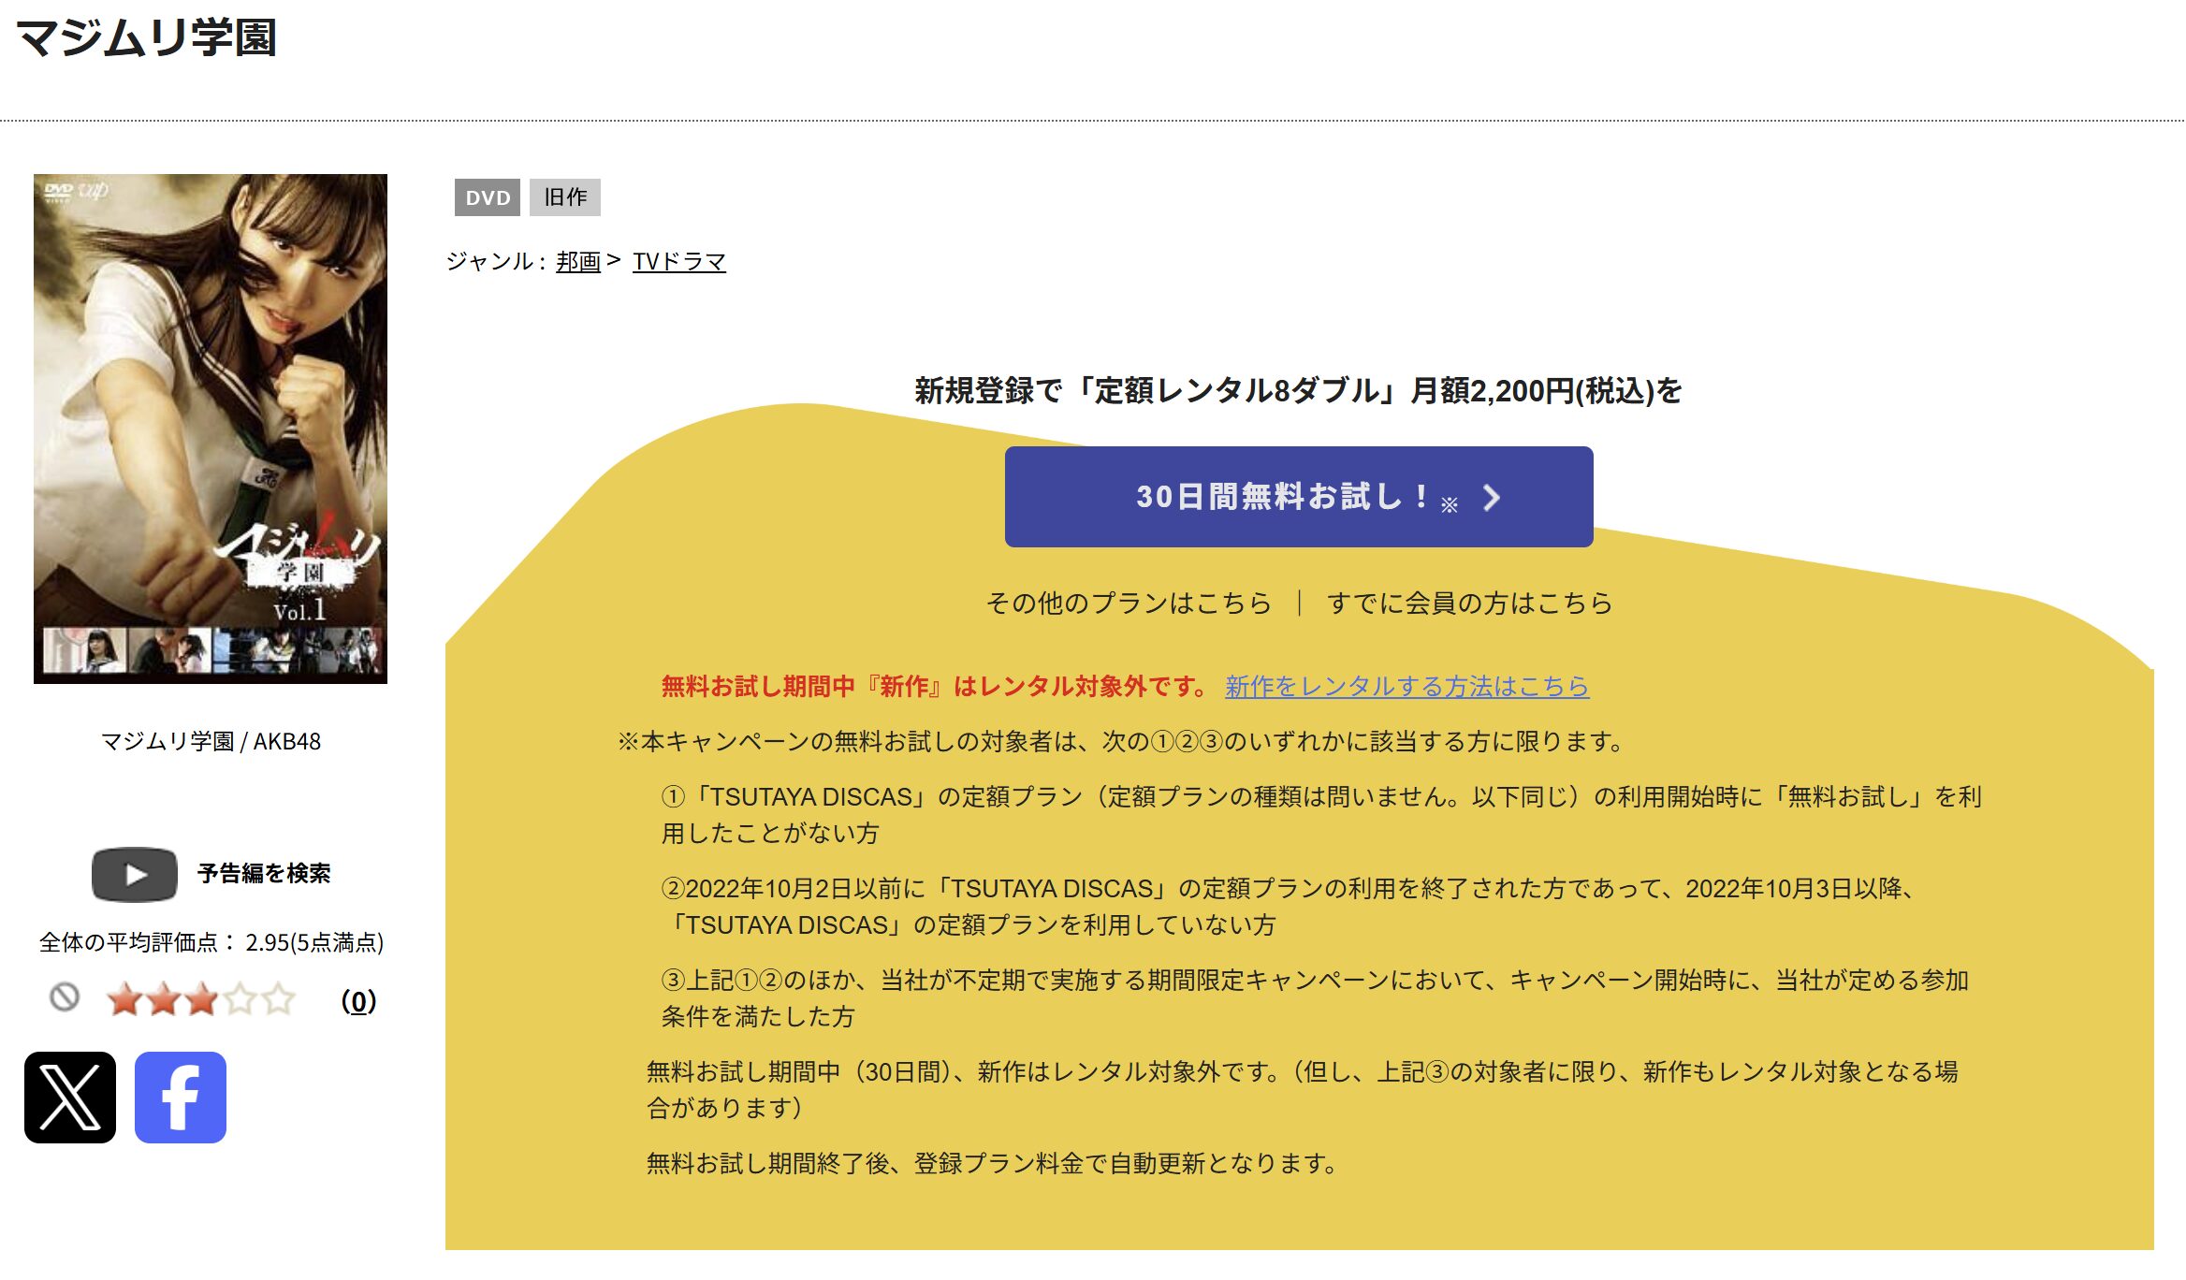Click condition ① about TSUTAYA DISCAS 定額プラン
Viewport: 2186px width, 1280px height.
[x=1321, y=815]
